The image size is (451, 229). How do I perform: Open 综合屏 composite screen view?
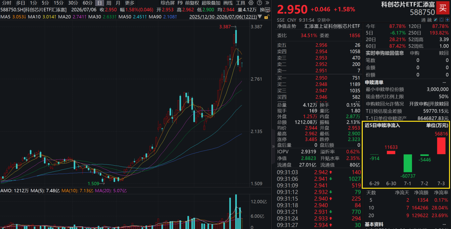(168, 3)
